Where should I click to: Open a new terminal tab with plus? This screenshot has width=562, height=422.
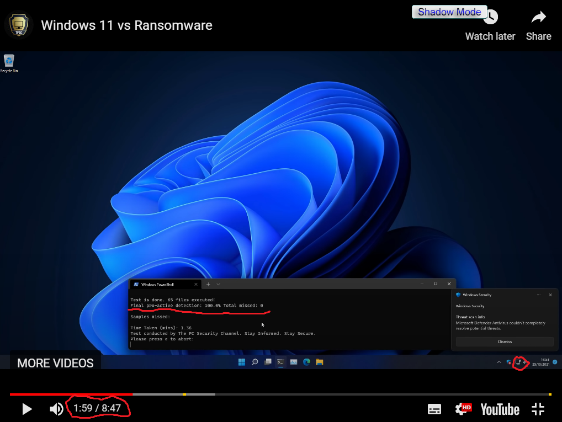pos(208,285)
